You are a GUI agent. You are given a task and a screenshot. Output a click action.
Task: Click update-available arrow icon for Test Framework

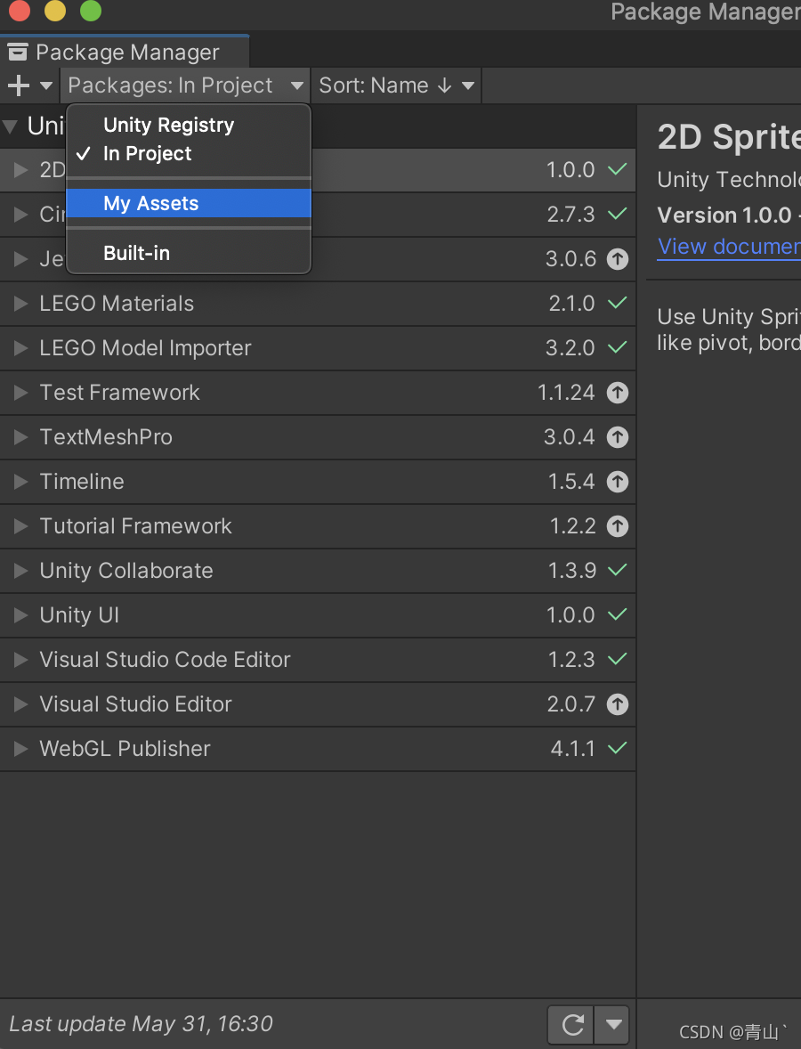pos(617,393)
